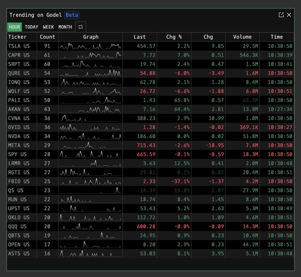Viewport: 301px width, 277px height.
Task: Click QQQ last price 600.28
Action: point(146,227)
